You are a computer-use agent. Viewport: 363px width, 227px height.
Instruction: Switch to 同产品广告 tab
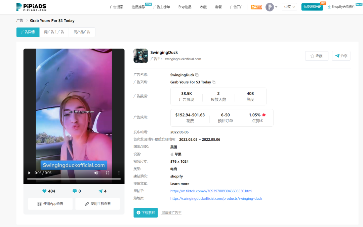pyautogui.click(x=82, y=32)
